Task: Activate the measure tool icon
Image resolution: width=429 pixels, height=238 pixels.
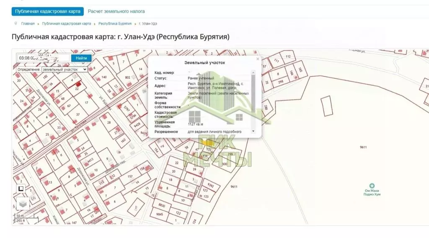Action: (x=21, y=189)
